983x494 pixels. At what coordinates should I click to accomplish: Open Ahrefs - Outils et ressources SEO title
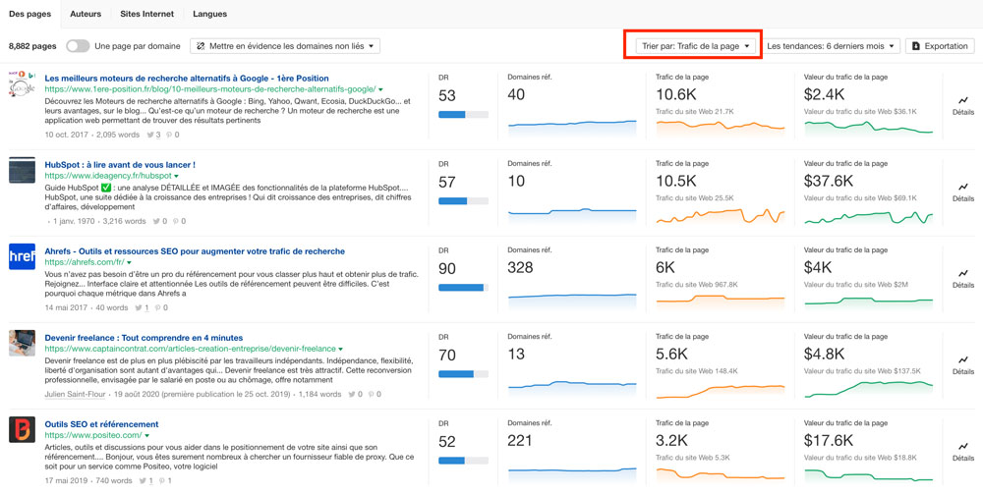click(195, 251)
